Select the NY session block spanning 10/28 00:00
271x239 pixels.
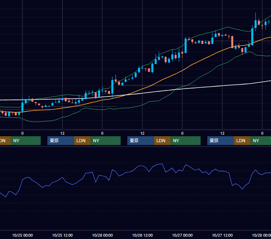261,141
